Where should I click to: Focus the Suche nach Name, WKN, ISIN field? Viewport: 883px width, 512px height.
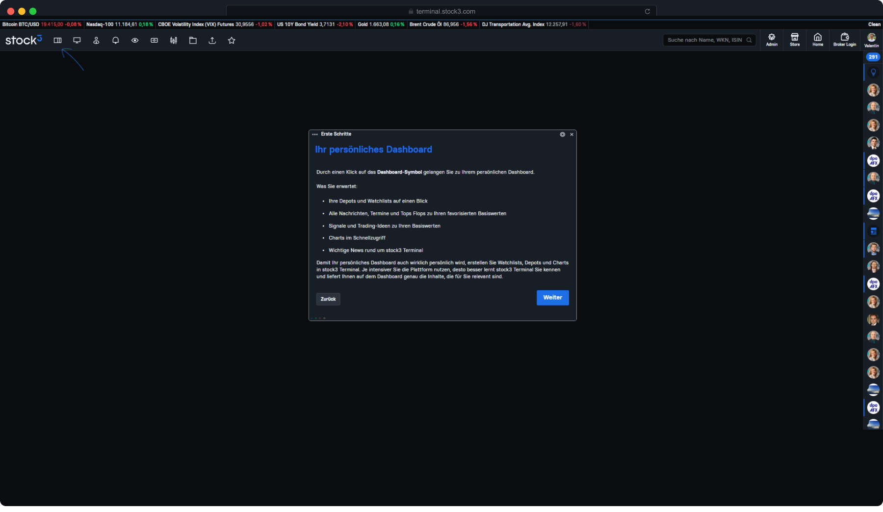click(x=709, y=40)
